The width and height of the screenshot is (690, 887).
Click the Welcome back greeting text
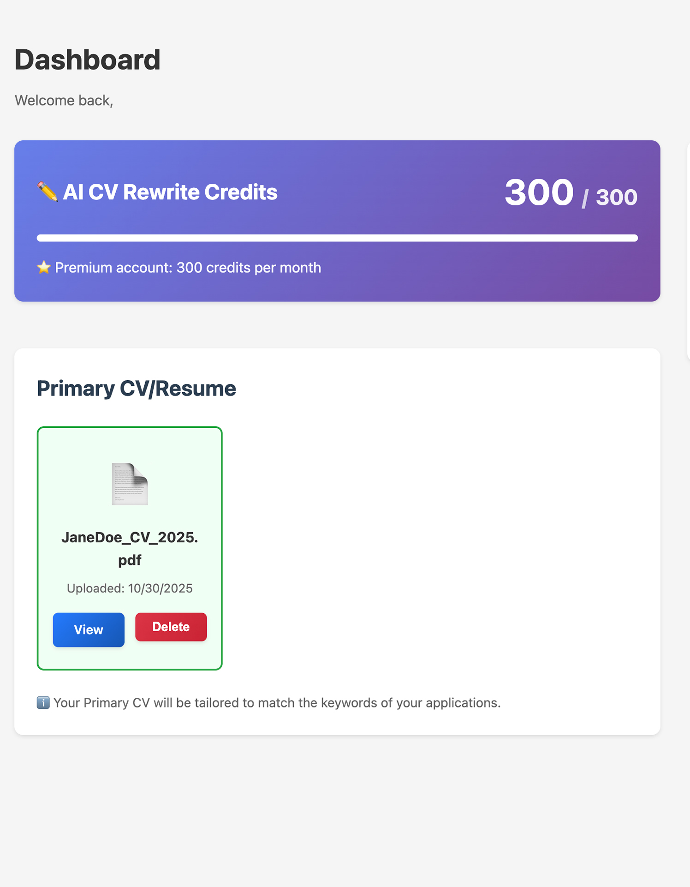64,100
